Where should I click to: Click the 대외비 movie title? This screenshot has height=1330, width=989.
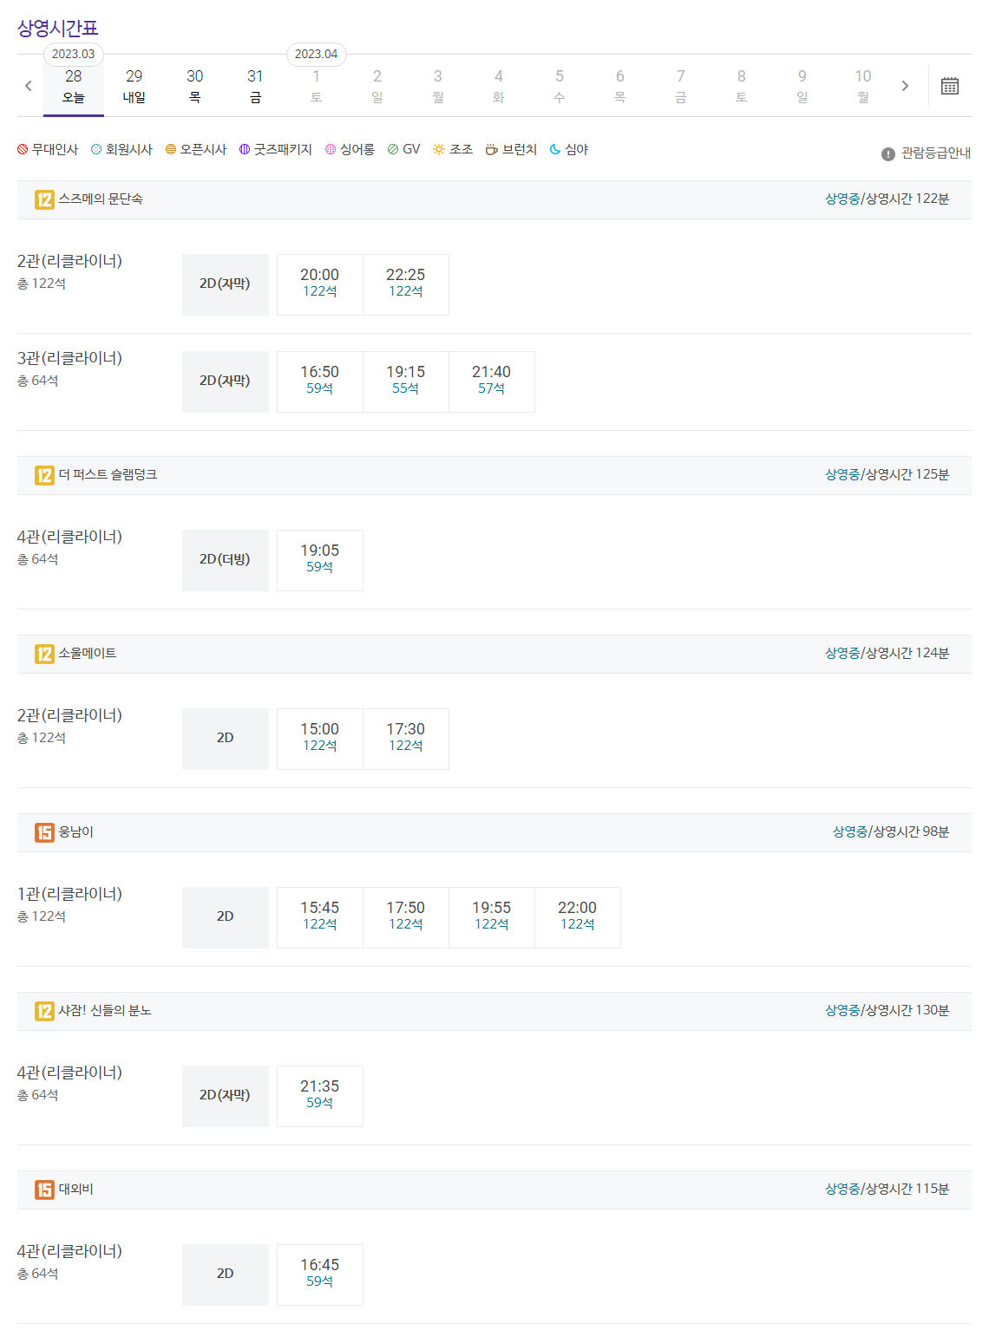pos(76,1190)
